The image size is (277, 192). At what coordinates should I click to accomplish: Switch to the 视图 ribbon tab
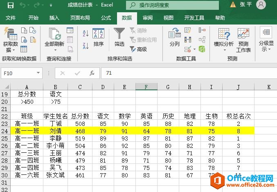pyautogui.click(x=168, y=18)
